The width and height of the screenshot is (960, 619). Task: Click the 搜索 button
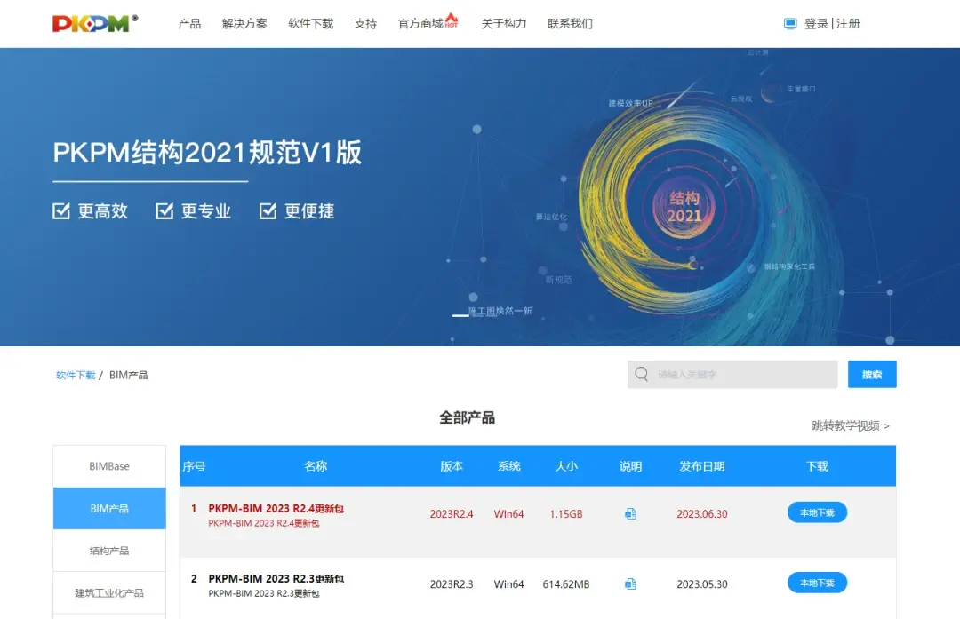pos(872,375)
